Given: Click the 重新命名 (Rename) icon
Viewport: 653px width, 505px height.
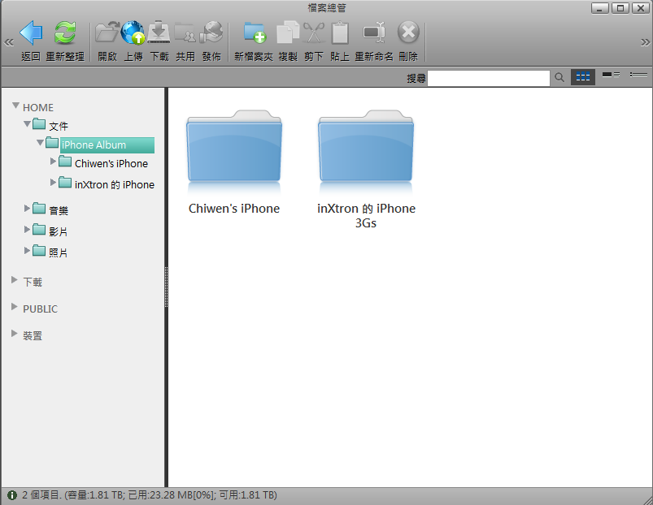Looking at the screenshot, I should tap(374, 34).
